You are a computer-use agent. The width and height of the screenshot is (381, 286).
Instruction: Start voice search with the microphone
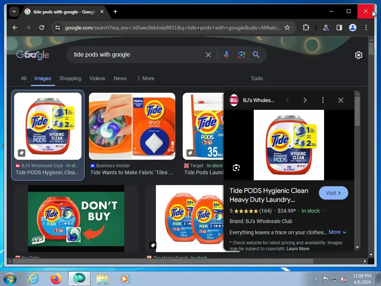pyautogui.click(x=226, y=55)
